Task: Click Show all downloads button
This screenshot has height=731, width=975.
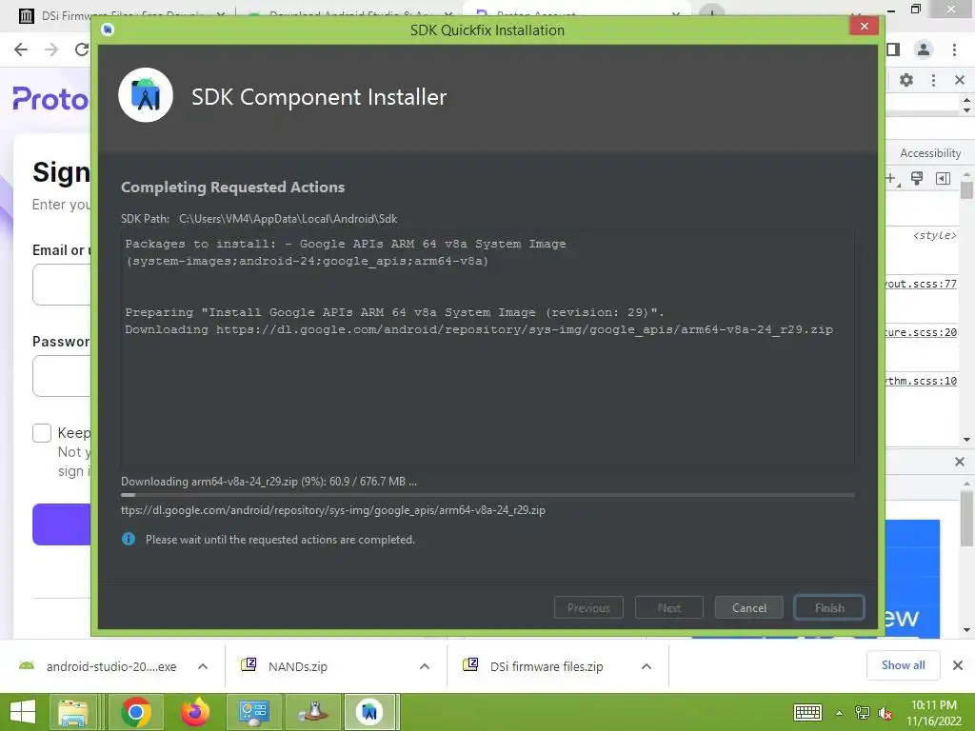Action: [x=903, y=665]
